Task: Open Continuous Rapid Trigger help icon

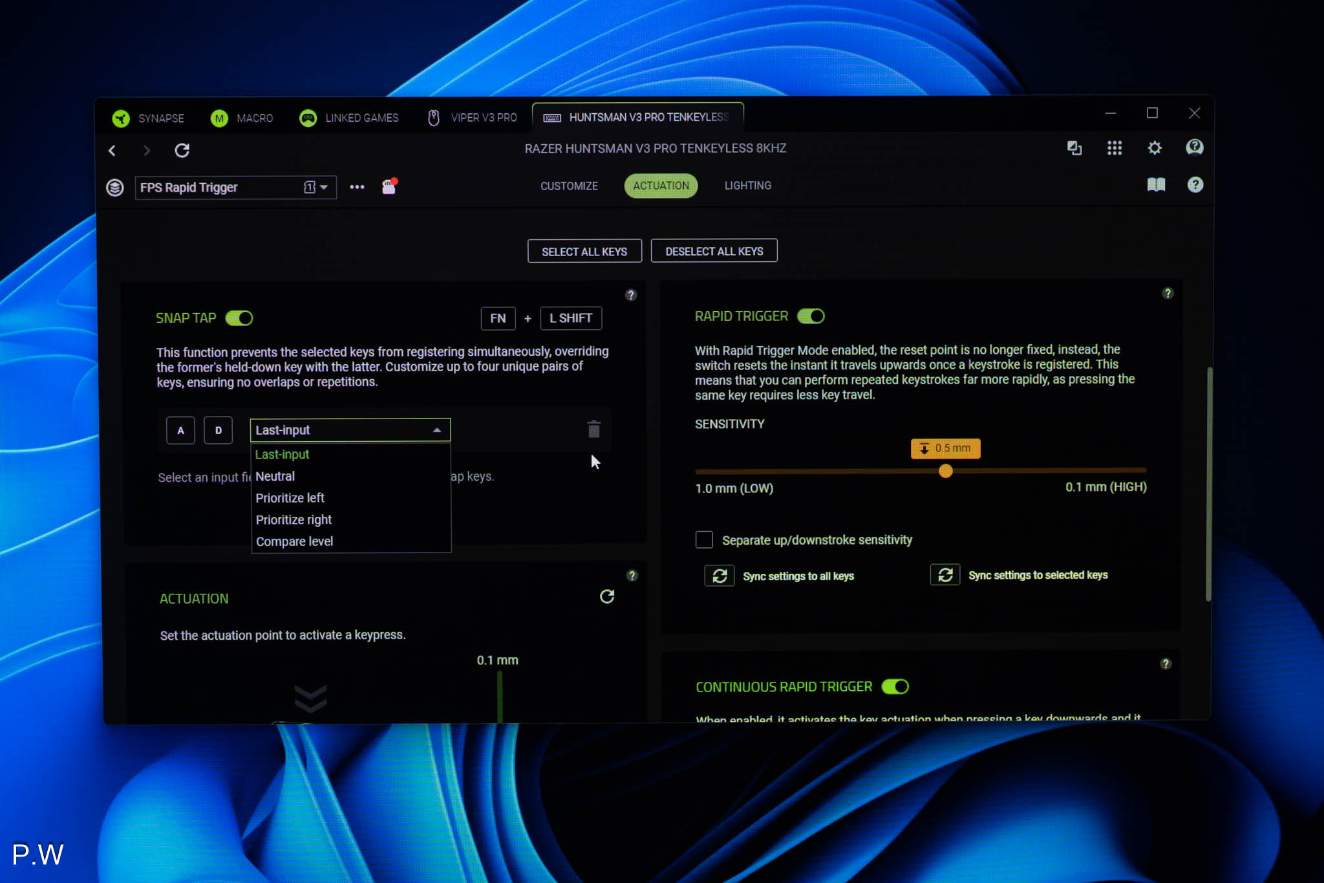Action: tap(1166, 664)
